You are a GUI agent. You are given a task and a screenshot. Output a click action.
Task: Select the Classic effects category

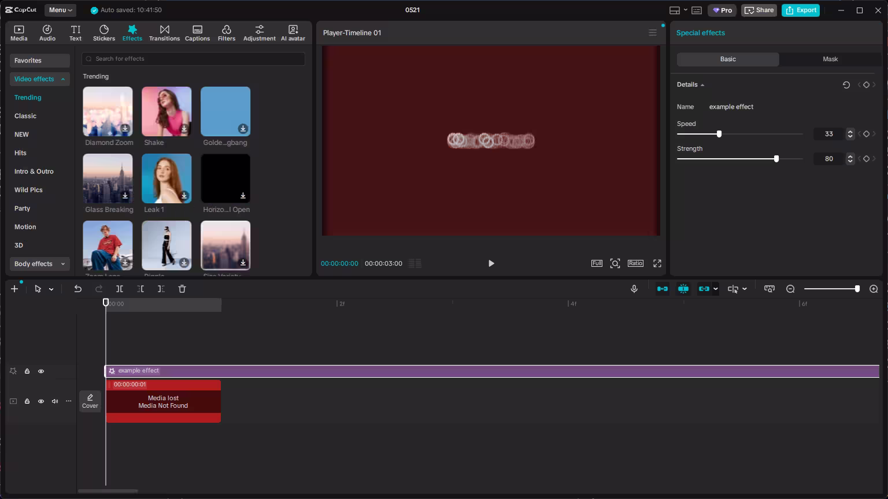point(25,116)
